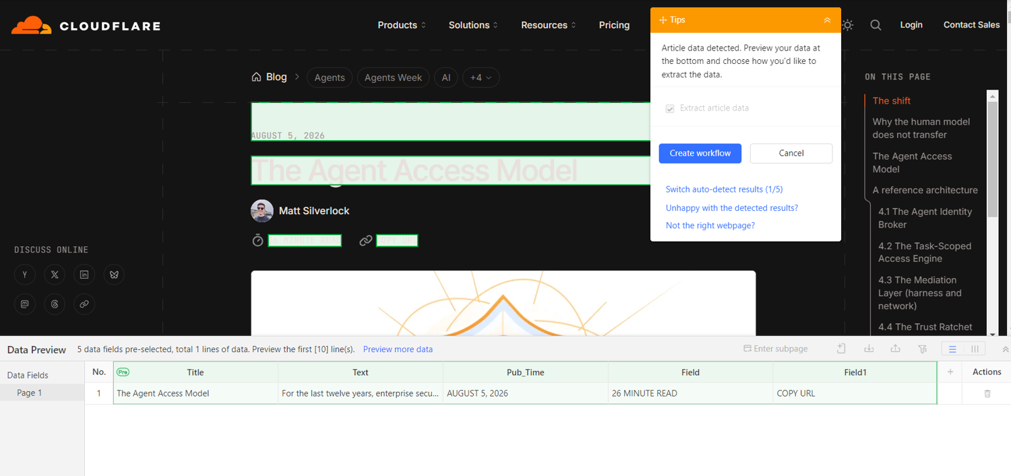Open the Resources dropdown menu
This screenshot has width=1011, height=476.
549,25
